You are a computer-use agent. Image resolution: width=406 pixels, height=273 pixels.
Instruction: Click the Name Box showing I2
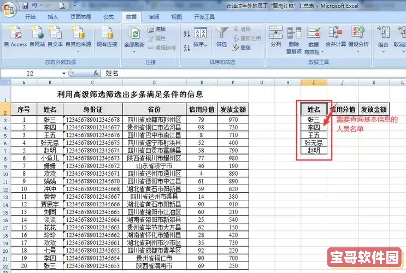tap(31, 74)
